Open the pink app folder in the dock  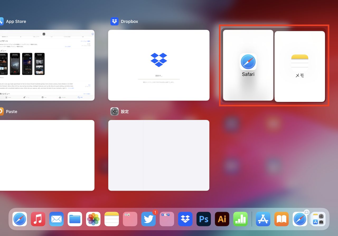(x=130, y=219)
